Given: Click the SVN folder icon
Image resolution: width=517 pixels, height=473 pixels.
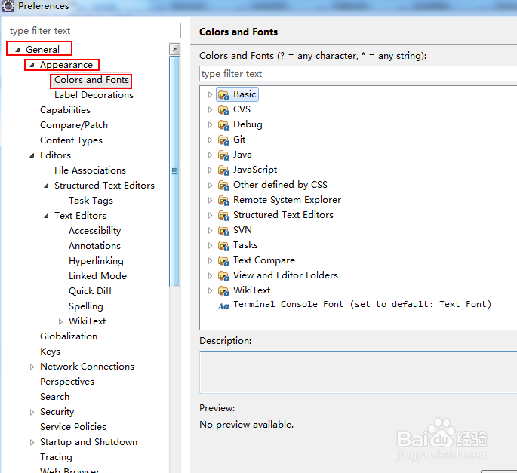Looking at the screenshot, I should pos(223,230).
